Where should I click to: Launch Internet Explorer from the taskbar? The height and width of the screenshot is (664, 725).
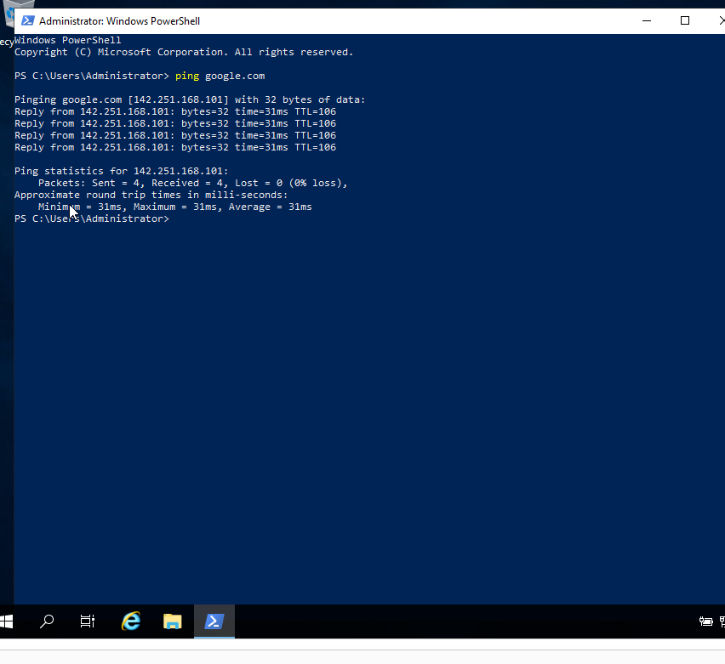[x=131, y=621]
